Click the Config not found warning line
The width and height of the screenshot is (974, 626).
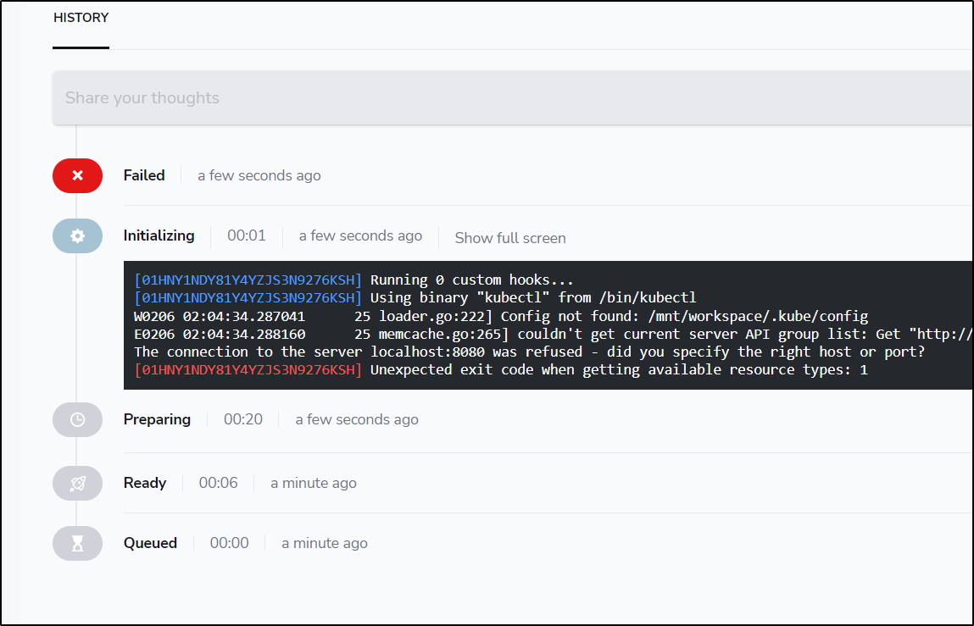tap(501, 316)
